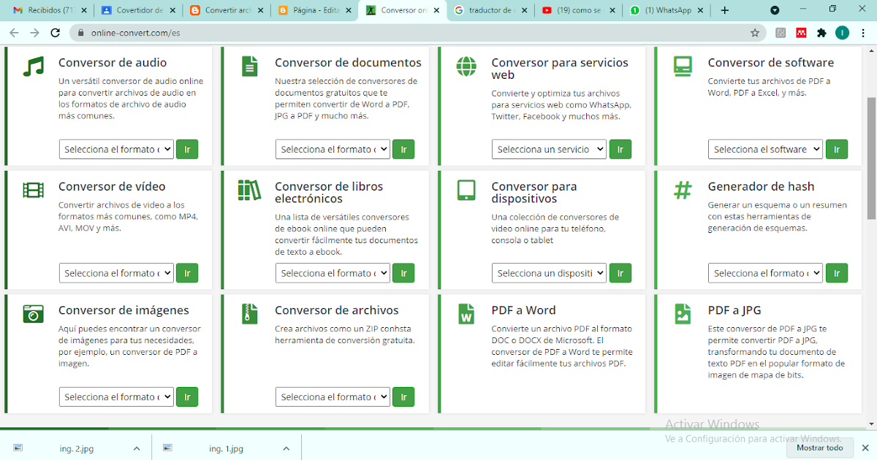Click the audio converter music note icon
This screenshot has height=460, width=877.
click(33, 65)
